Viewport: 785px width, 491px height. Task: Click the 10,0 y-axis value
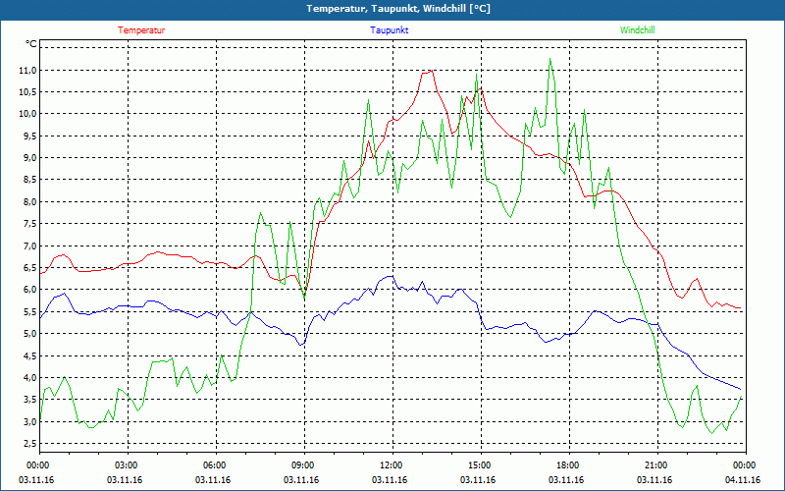coord(28,114)
